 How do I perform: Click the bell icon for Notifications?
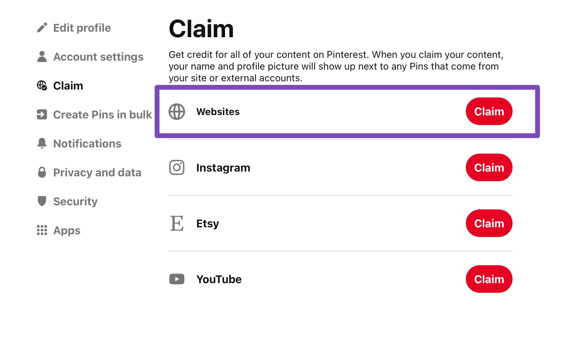point(42,143)
